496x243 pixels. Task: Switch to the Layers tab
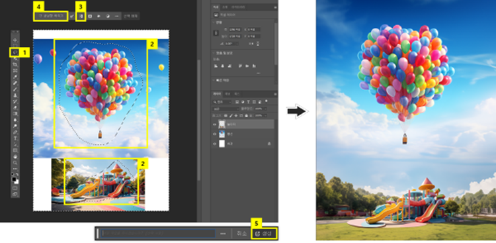(217, 93)
